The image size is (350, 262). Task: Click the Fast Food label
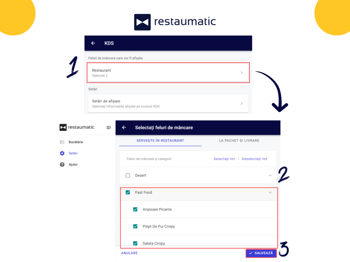144,192
